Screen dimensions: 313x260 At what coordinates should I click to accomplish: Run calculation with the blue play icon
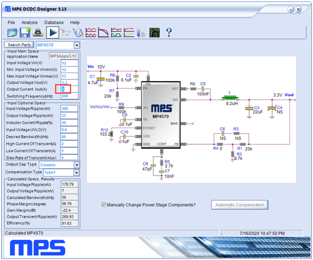[53, 32]
